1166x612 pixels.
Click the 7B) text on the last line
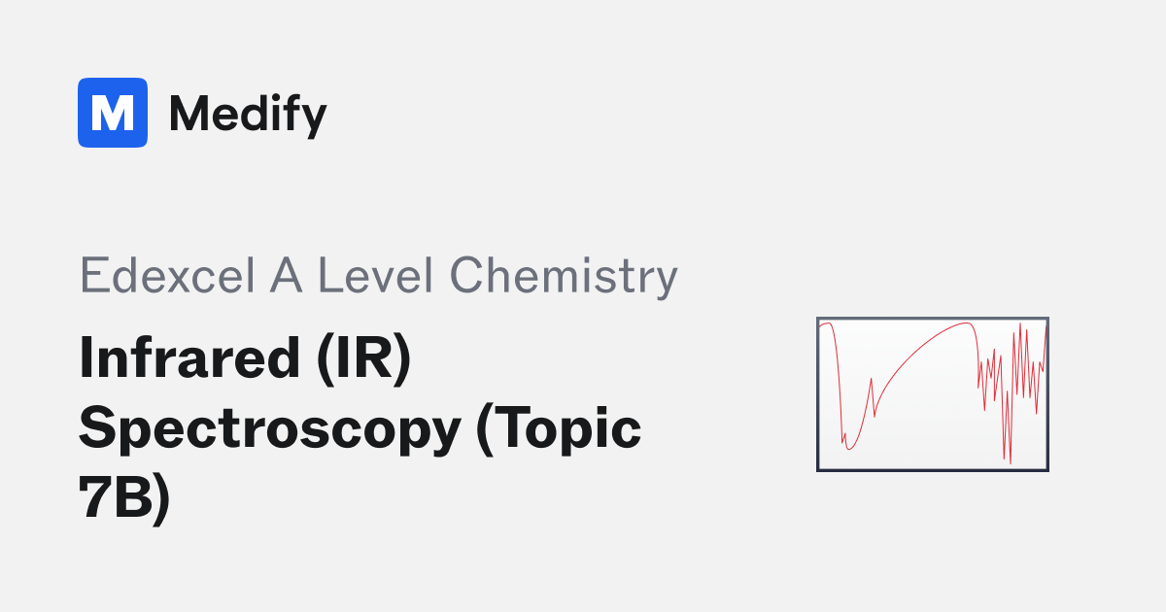coord(124,499)
